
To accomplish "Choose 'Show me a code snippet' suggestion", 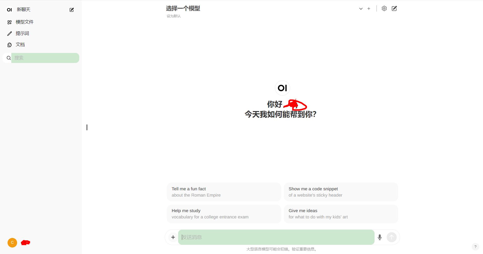I will click(341, 192).
